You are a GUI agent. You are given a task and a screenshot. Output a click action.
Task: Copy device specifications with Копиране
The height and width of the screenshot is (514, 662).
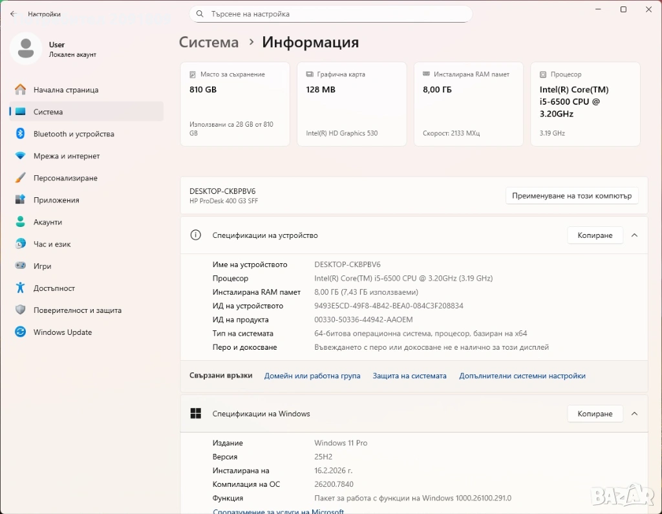tap(595, 235)
